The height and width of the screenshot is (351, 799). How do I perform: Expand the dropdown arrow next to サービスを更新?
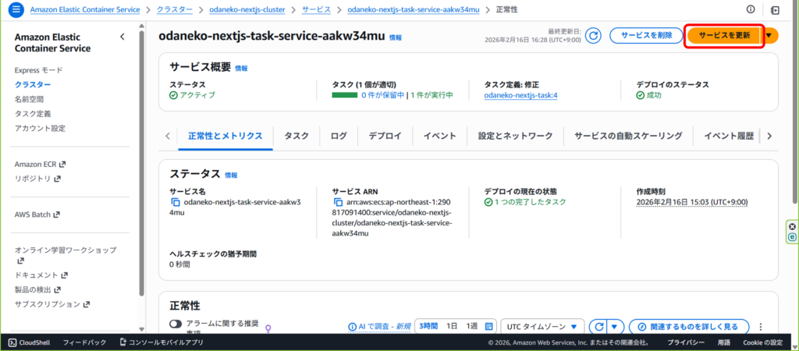click(x=770, y=35)
